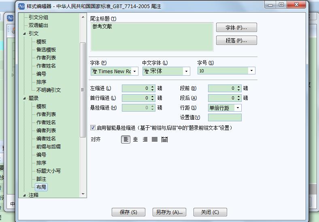319x222 pixels.
Task: Select 作者列表 under 引文
Action: [x=46, y=58]
